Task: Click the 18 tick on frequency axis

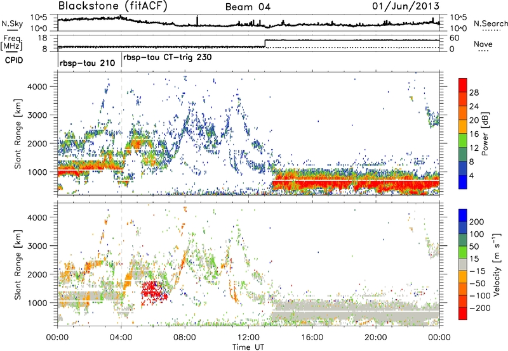Action: click(x=43, y=38)
